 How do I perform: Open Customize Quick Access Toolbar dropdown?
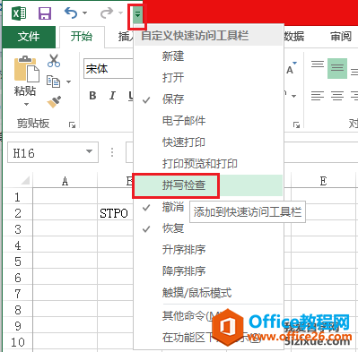pos(137,14)
